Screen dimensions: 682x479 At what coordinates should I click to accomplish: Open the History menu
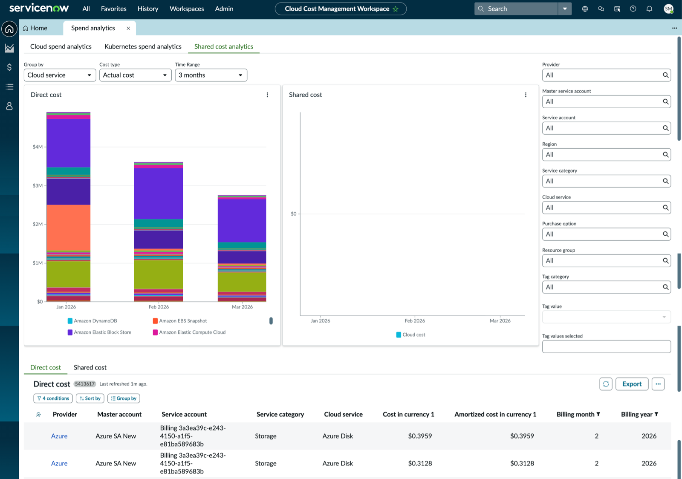click(148, 9)
